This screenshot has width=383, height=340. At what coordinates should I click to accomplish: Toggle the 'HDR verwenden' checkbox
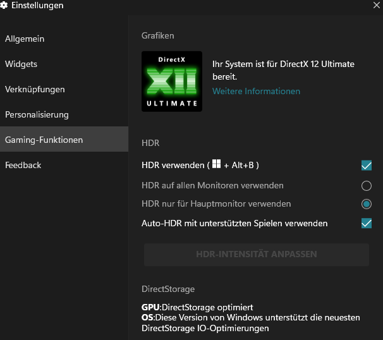(367, 166)
